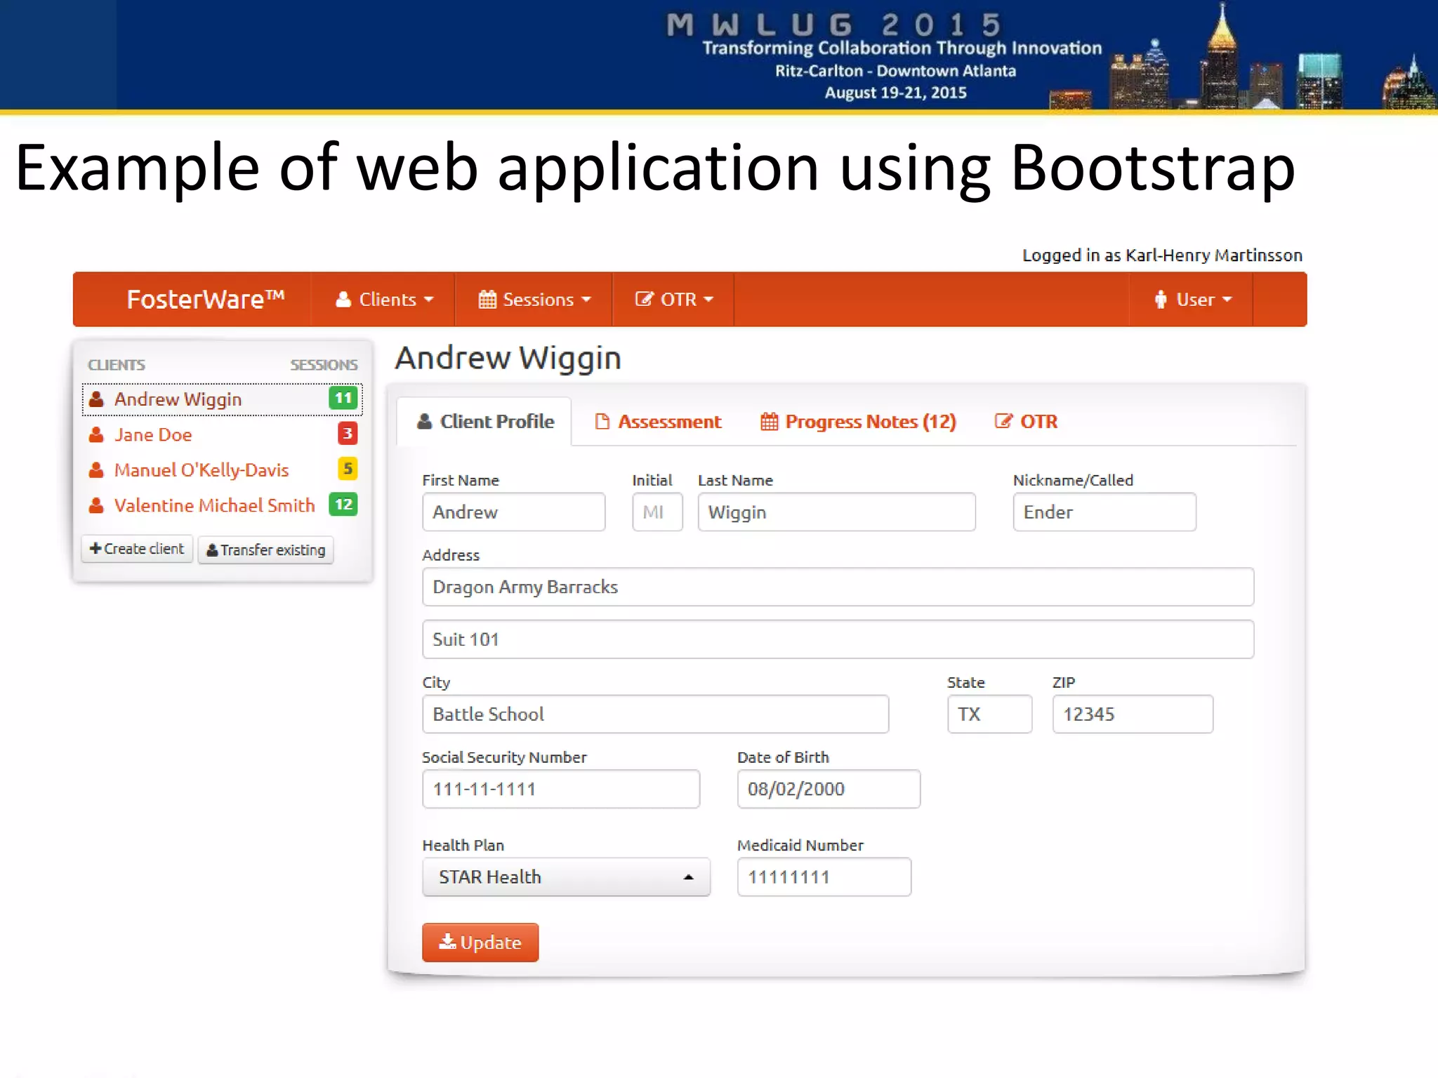Click the orange Update button
The image size is (1438, 1078).
coord(480,943)
